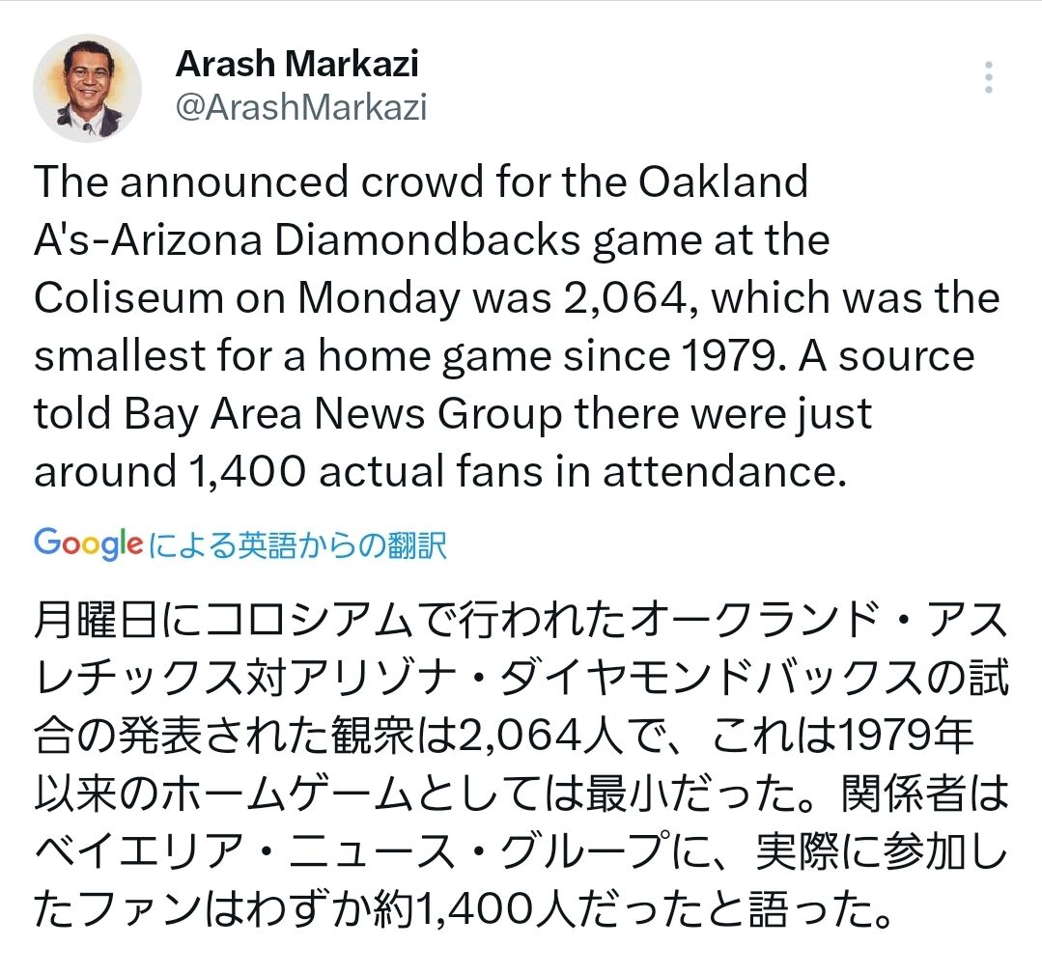Open the three-dot more options menu

point(988,77)
